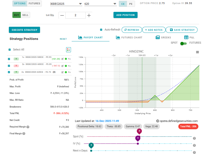This screenshot has width=210, height=154.
Task: Click the Positional Delta 18.62 chip
Action: [x=89, y=126]
